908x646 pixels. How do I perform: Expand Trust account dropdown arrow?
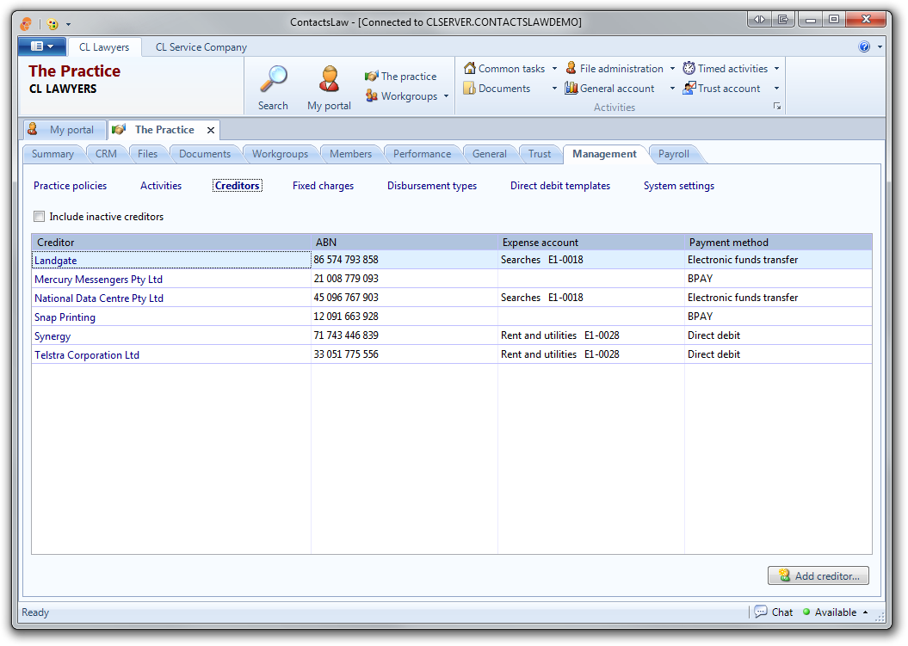point(776,89)
